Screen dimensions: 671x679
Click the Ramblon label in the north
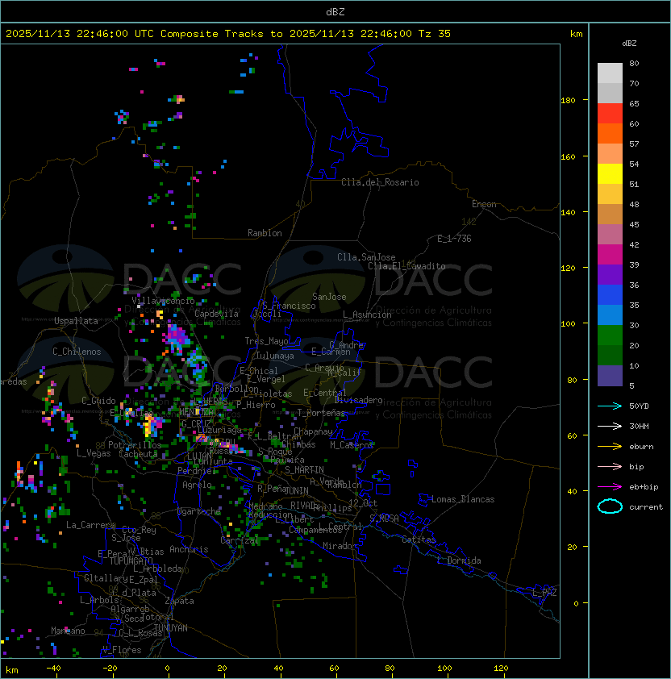(x=265, y=233)
